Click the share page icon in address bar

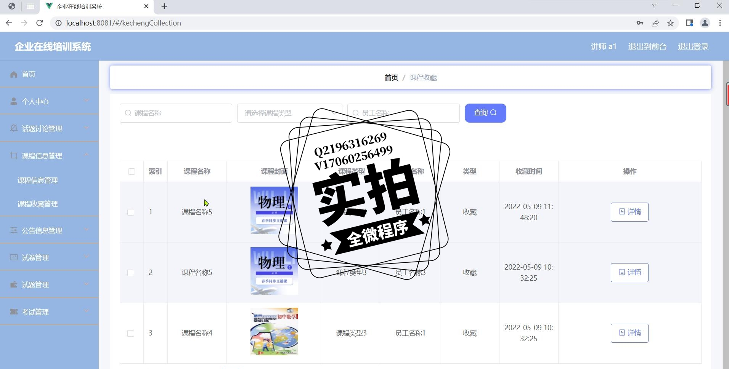tap(655, 23)
